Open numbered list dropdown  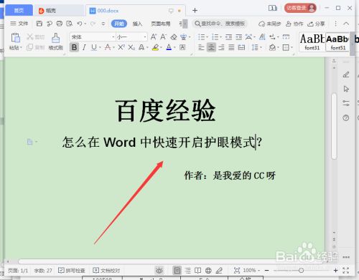[220, 37]
